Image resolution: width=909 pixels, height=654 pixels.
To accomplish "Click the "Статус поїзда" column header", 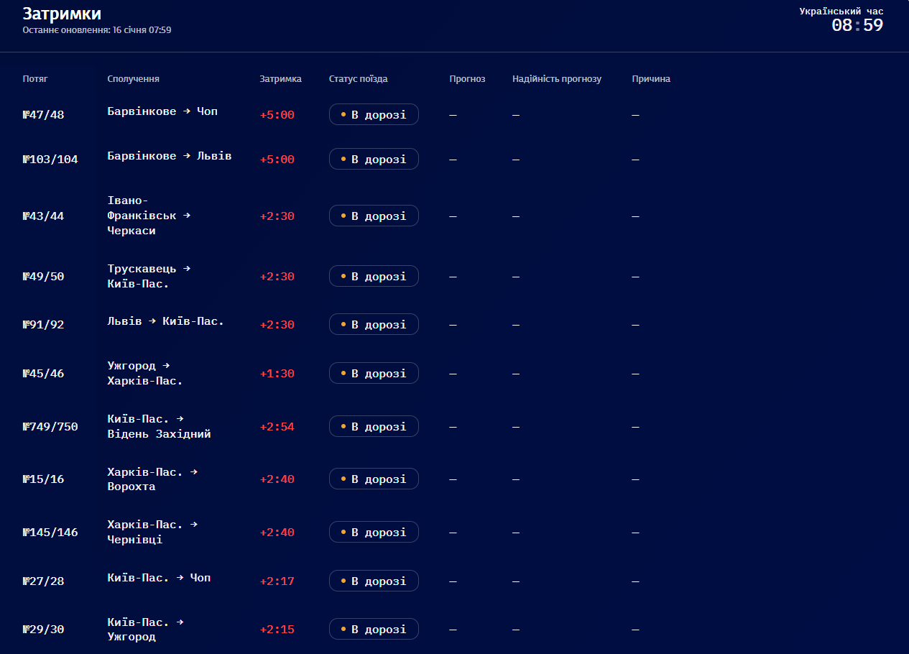I will [358, 79].
